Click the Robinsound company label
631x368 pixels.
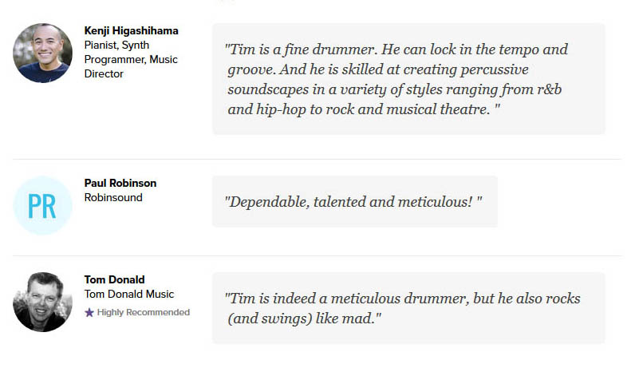click(113, 197)
